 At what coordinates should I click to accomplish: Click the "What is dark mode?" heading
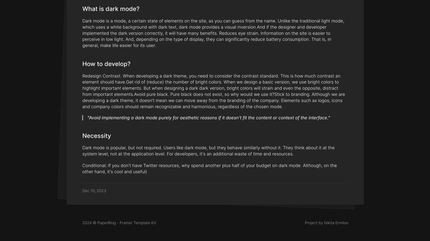click(111, 9)
